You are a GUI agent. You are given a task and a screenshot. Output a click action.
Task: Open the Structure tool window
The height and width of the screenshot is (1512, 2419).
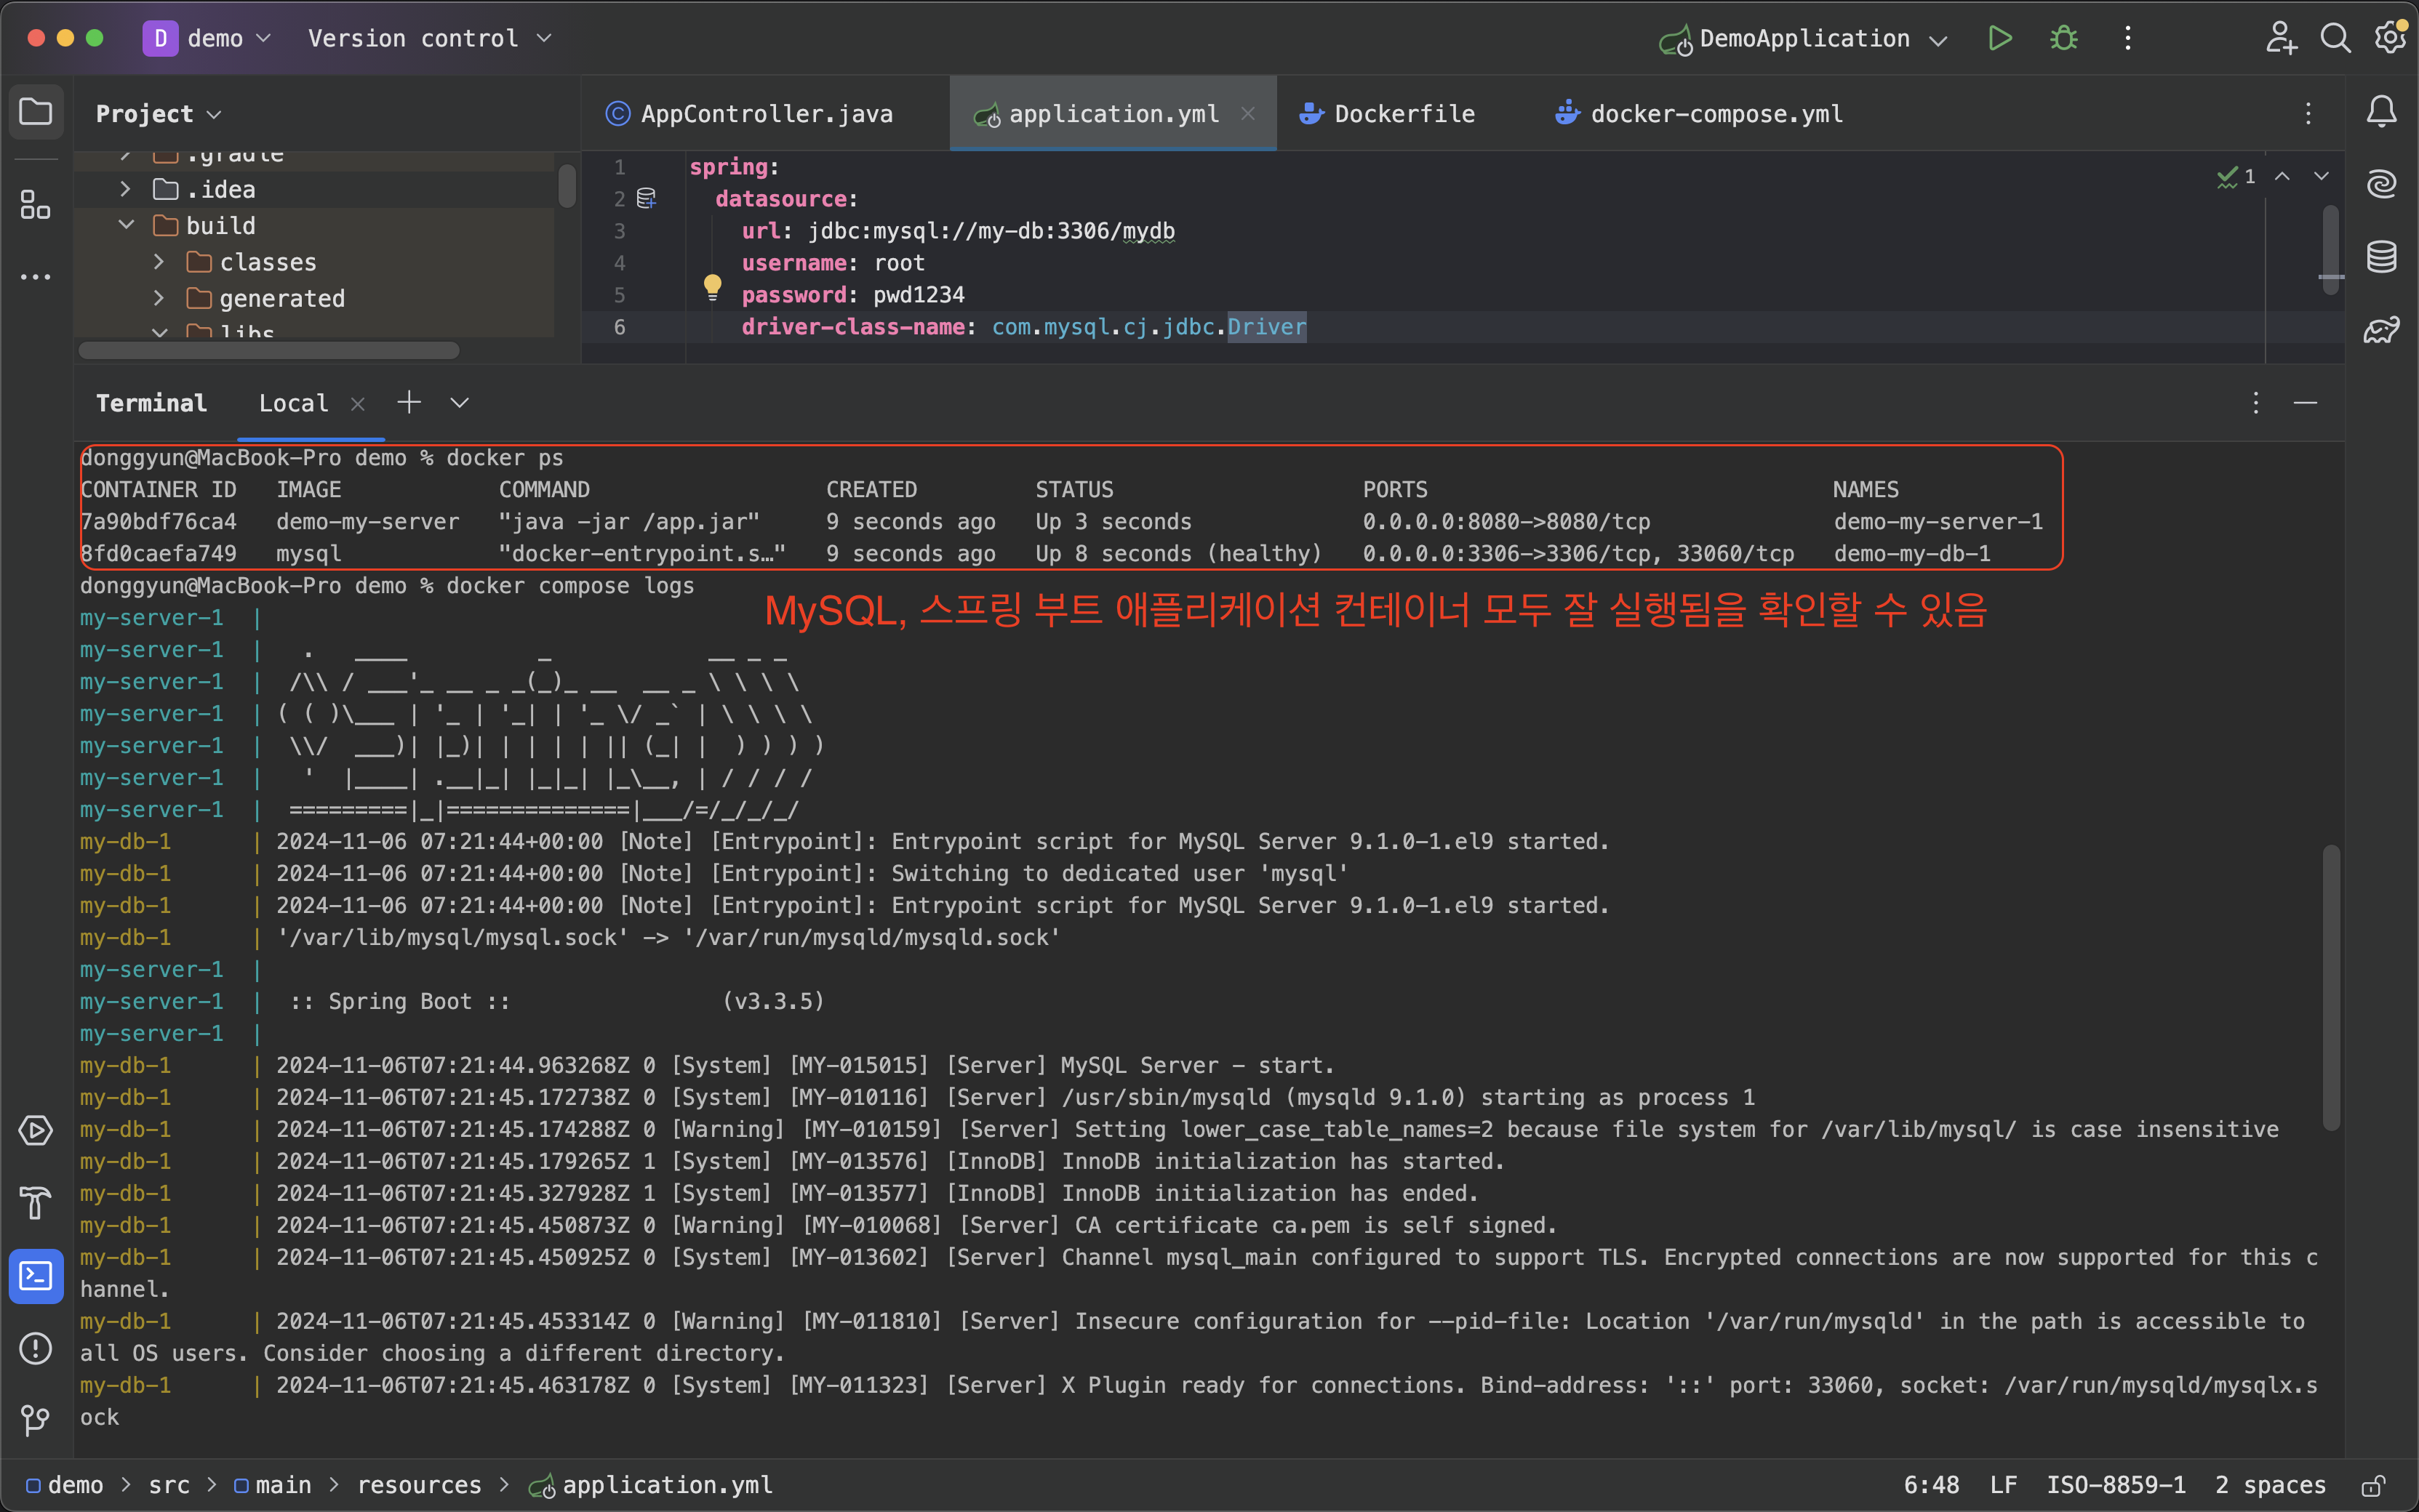pyautogui.click(x=36, y=206)
